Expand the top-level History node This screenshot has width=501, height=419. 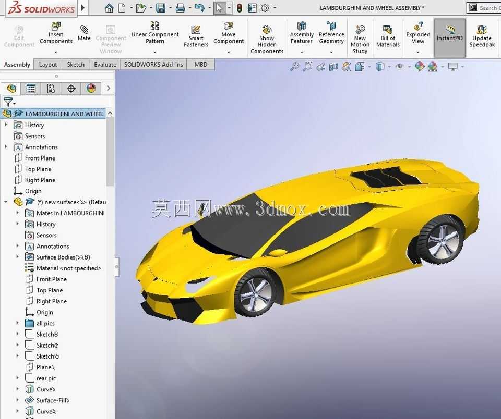6,125
